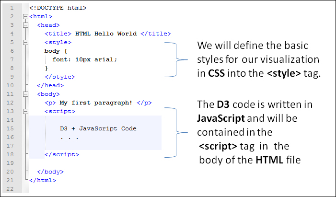Collapse the script block fold marker
The height and width of the screenshot is (197, 336).
point(25,111)
